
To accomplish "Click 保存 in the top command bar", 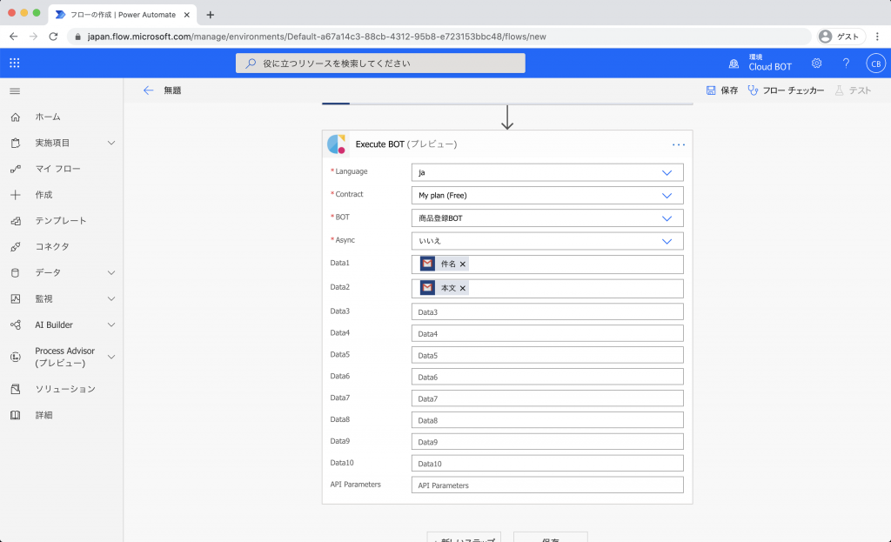I will coord(722,90).
